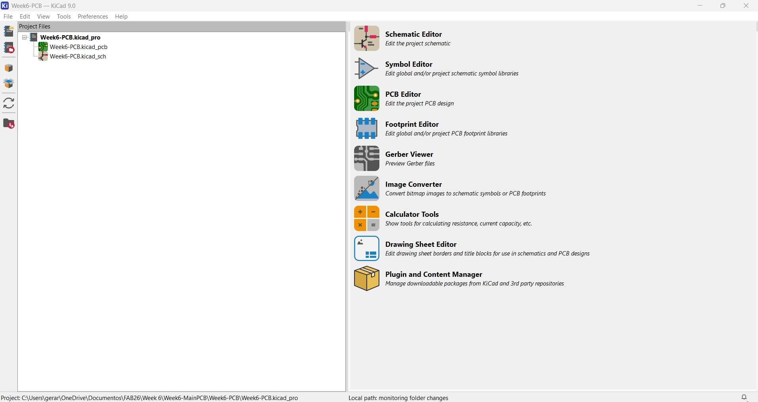Launch the Image Converter icon
The height and width of the screenshot is (402, 758).
pos(367,189)
